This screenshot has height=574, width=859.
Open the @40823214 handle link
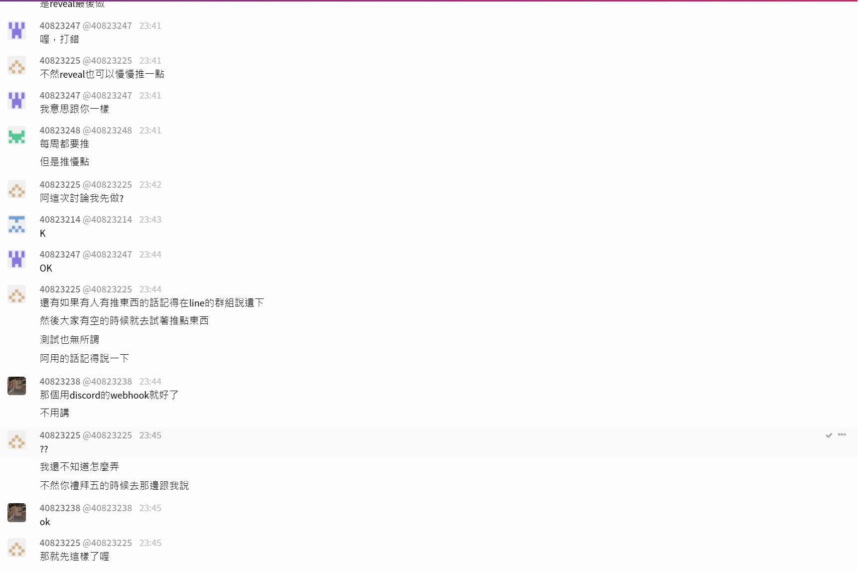107,219
